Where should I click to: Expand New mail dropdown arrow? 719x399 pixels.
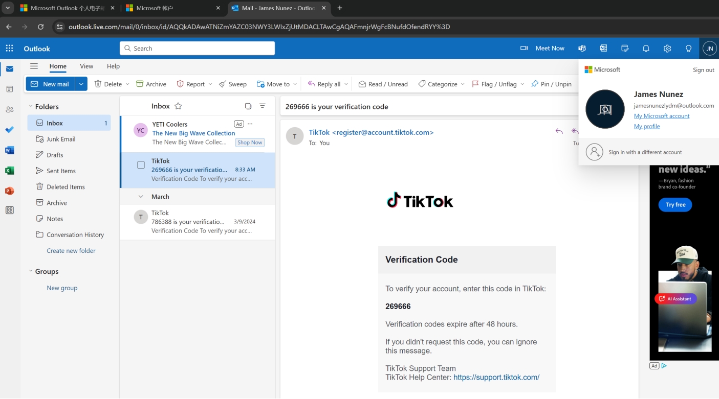pyautogui.click(x=81, y=84)
